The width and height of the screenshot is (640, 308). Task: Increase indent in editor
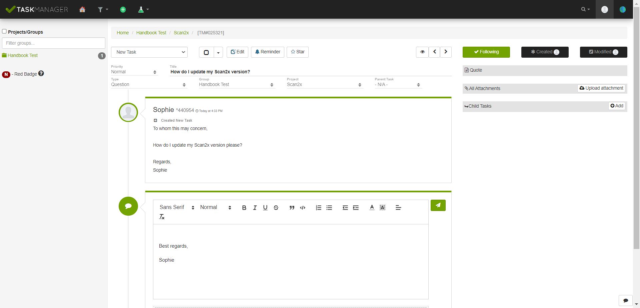pyautogui.click(x=356, y=208)
